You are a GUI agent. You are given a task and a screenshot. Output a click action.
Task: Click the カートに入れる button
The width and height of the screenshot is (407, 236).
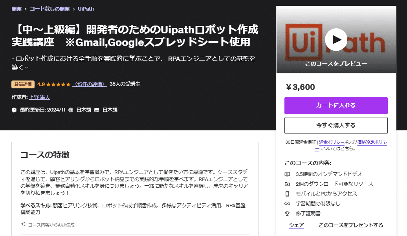[336, 106]
